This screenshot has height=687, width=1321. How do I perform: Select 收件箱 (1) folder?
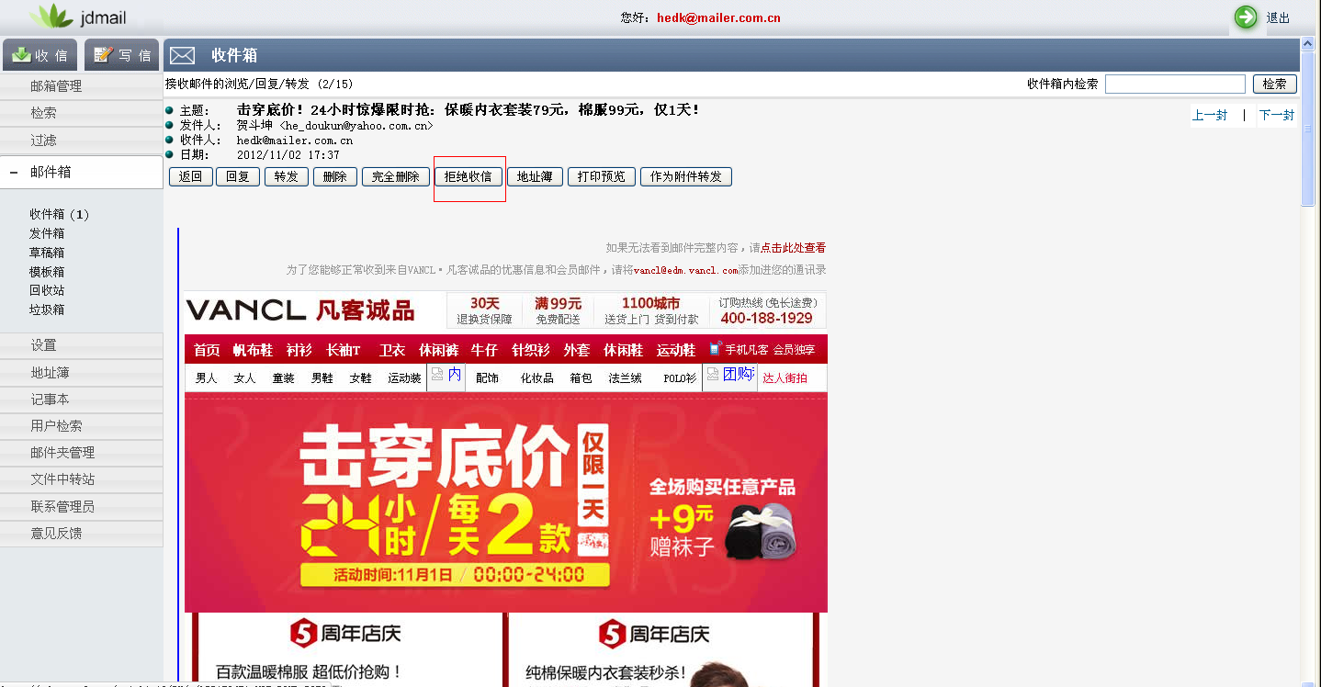tap(60, 214)
